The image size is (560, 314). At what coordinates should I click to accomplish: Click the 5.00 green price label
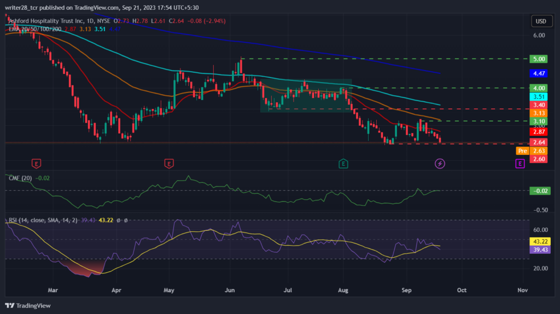pos(539,59)
